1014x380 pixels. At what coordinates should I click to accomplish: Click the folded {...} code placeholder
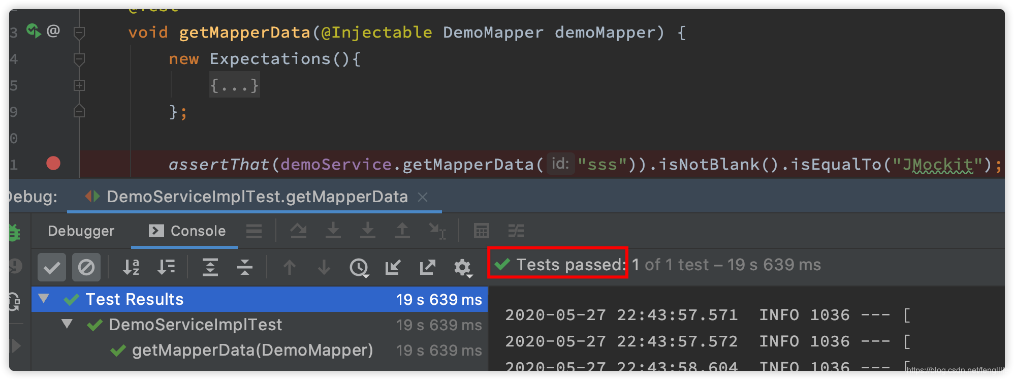[x=235, y=85]
